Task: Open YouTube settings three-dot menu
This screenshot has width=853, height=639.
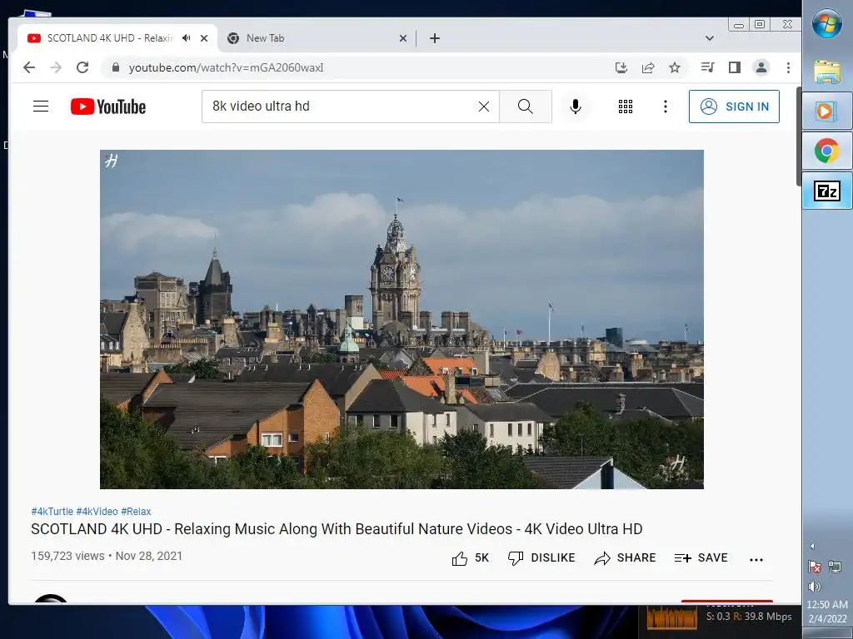Action: (666, 106)
